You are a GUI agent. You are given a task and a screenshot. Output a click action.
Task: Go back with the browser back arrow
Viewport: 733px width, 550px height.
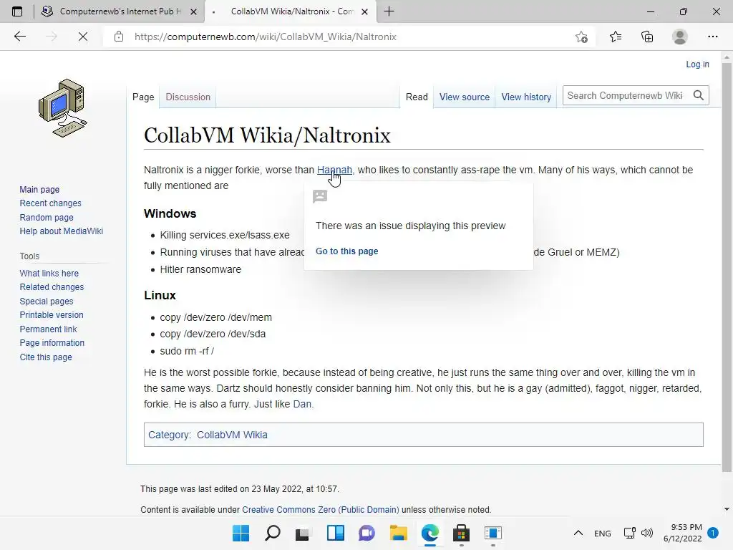pos(20,37)
